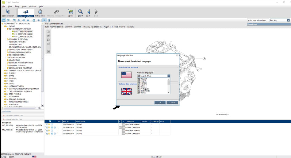Select Français from the language list
291x158 pixels.
point(144,83)
